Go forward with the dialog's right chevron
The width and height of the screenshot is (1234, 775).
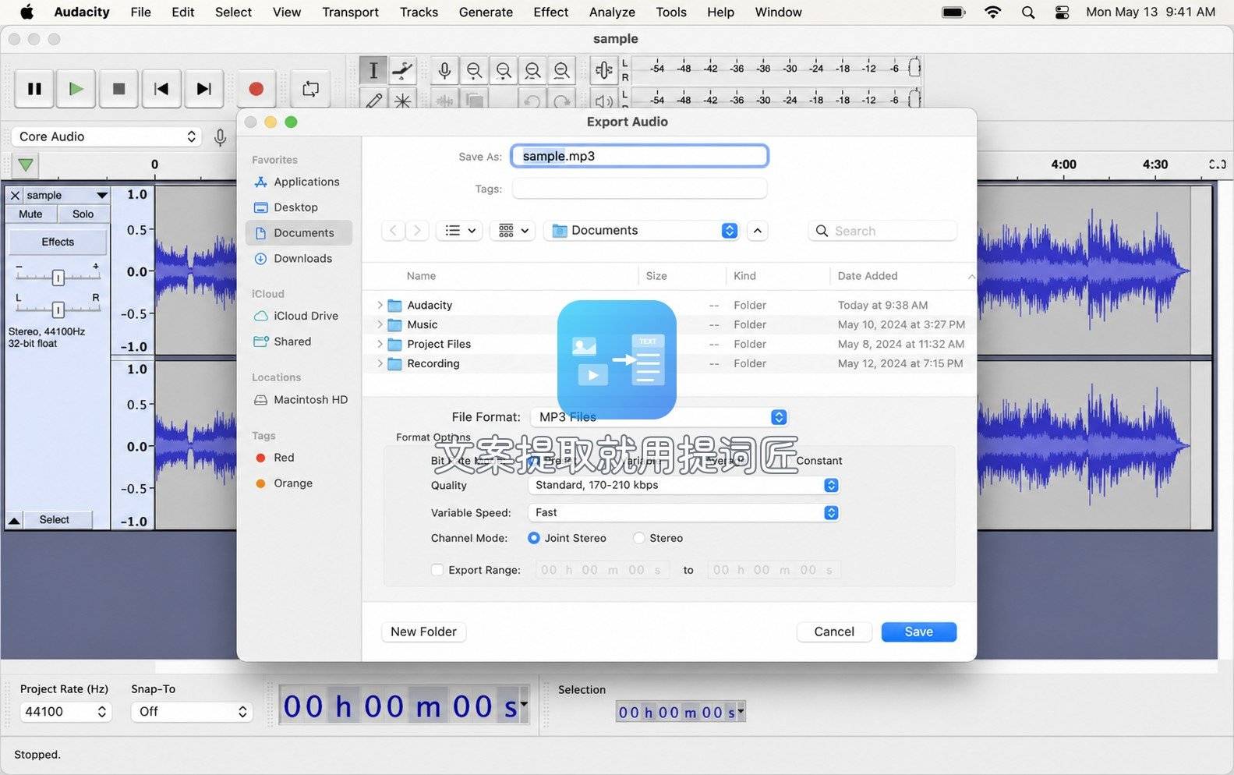coord(417,230)
